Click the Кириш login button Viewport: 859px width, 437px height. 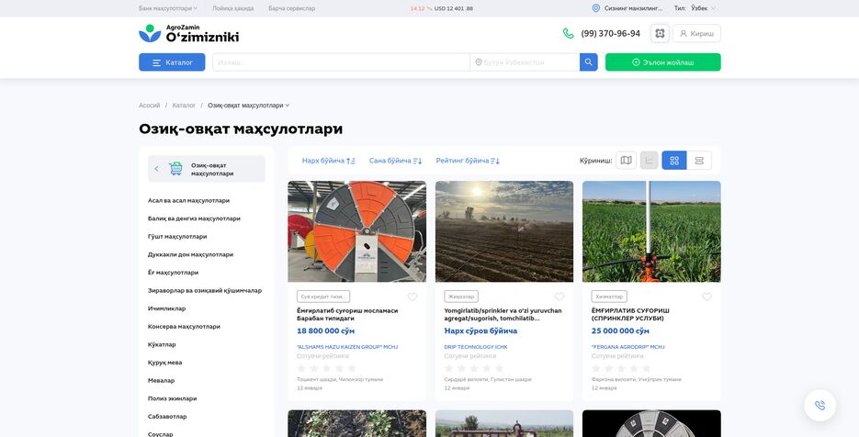tap(696, 33)
